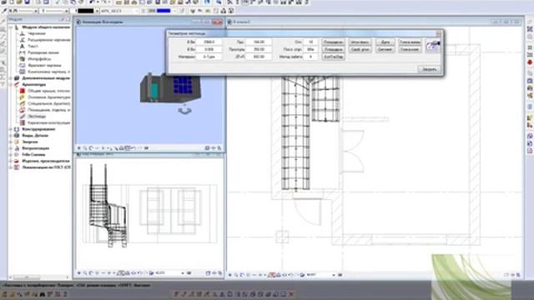534x300 pixels.
Task: Click the Сегмент button in the stair dialog
Action: click(x=385, y=49)
